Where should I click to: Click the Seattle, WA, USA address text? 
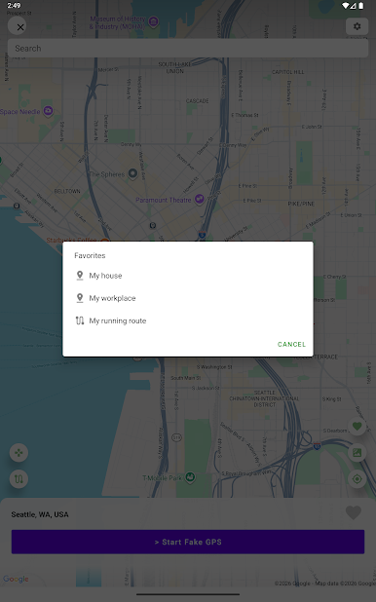click(x=40, y=514)
